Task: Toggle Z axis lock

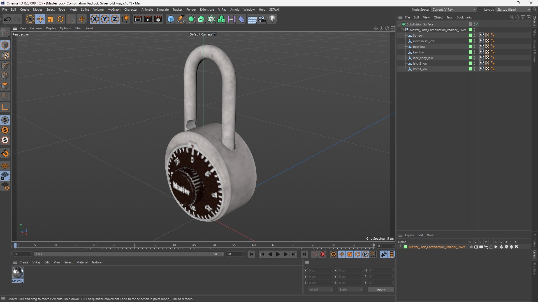Action: pos(115,19)
